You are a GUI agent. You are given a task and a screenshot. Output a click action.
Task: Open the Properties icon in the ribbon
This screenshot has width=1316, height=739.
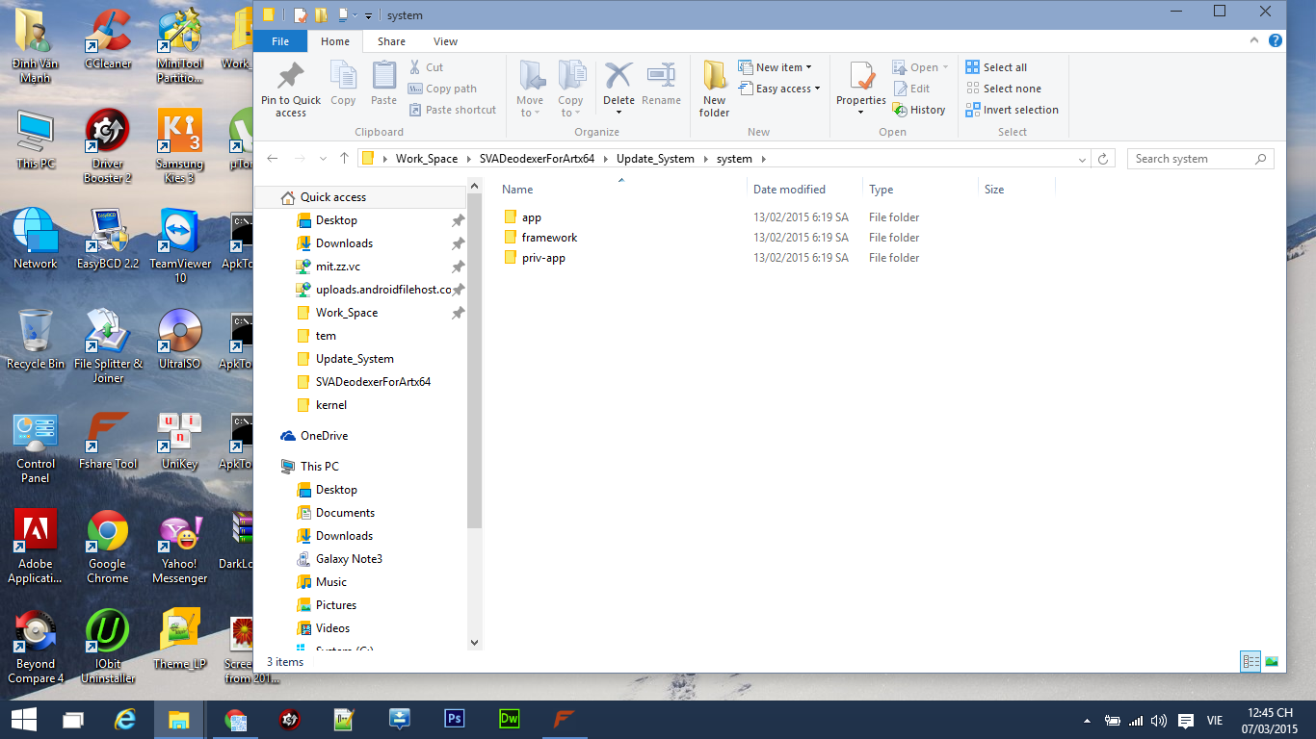click(861, 76)
